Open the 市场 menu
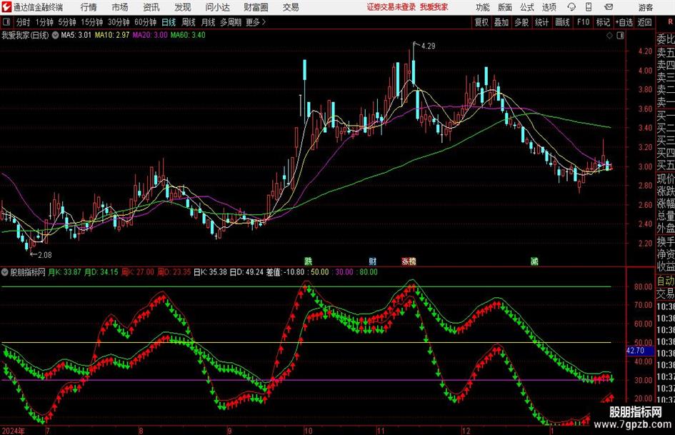675x435 pixels. (120, 7)
